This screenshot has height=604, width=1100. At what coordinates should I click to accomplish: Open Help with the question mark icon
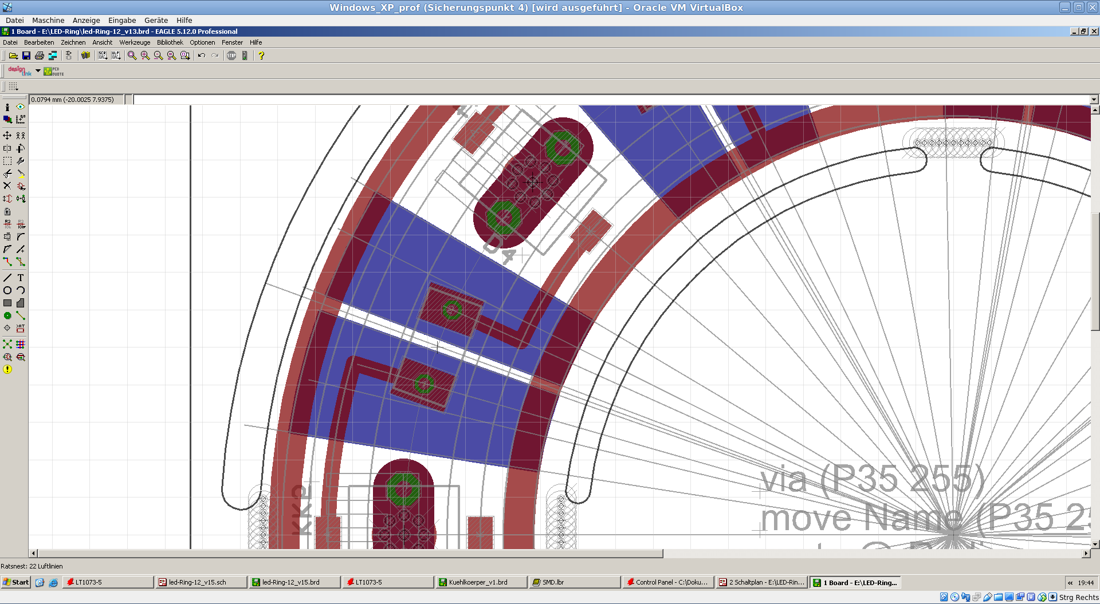click(261, 56)
